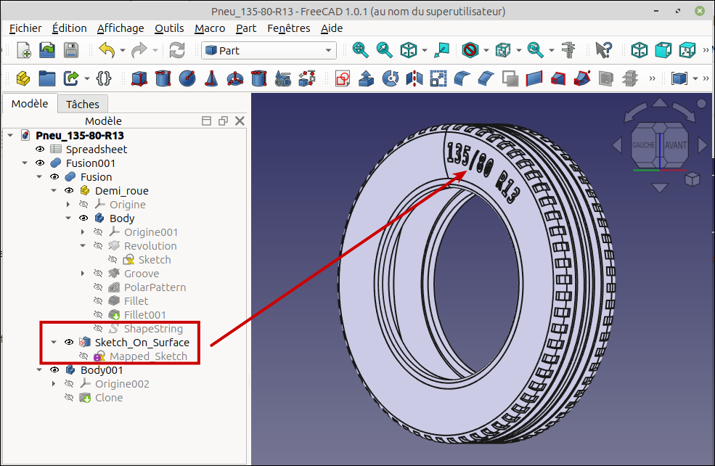Show the ShapeString object
The height and width of the screenshot is (466, 715).
tap(98, 328)
